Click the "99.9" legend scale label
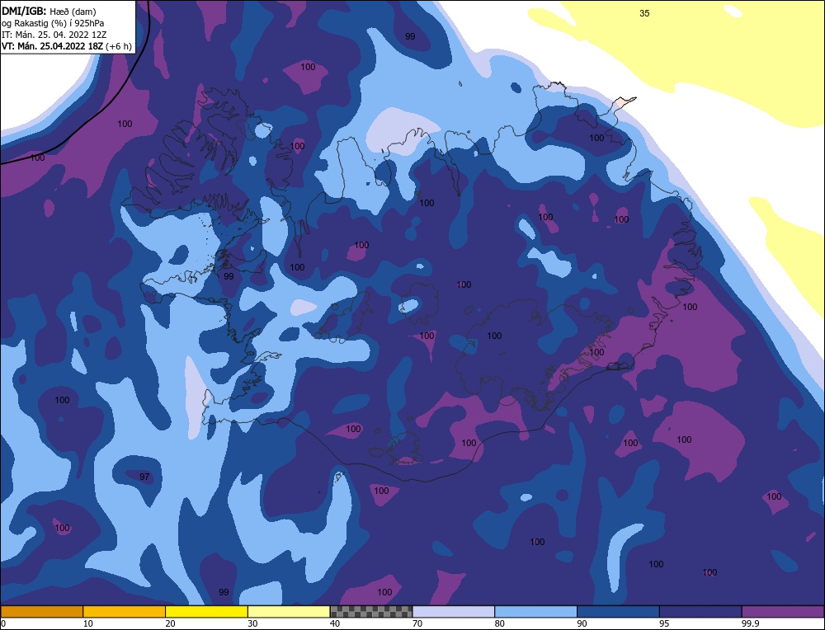Screen dimensions: 825x630 coord(750,623)
